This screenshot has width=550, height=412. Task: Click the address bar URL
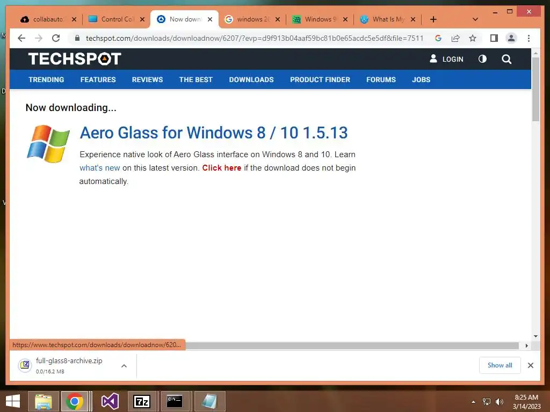[x=255, y=38]
